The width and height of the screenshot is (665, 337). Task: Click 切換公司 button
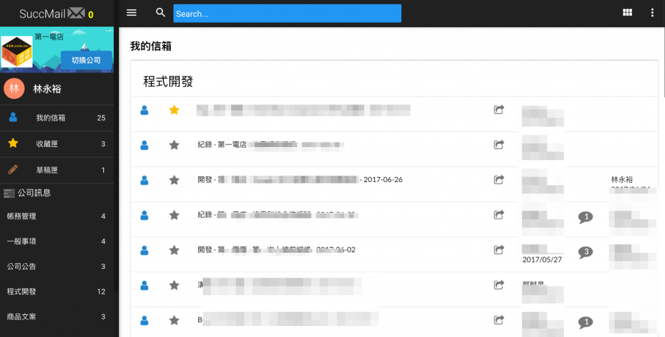[86, 60]
